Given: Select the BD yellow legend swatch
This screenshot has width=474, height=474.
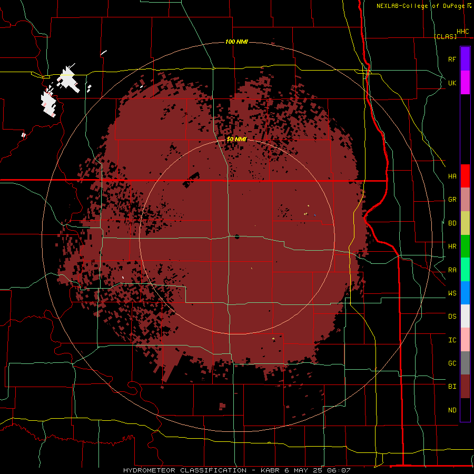Looking at the screenshot, I should (465, 223).
